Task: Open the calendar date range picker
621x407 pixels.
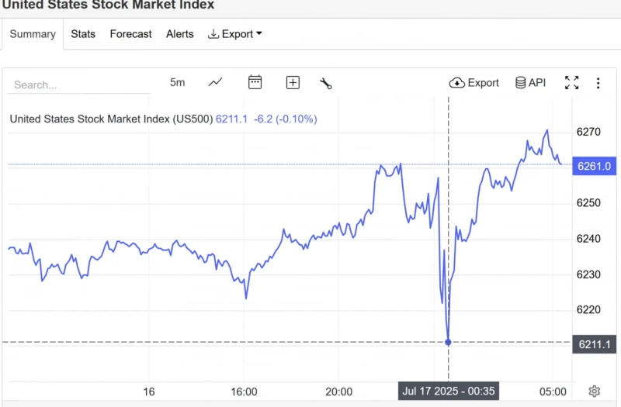Action: coord(255,82)
